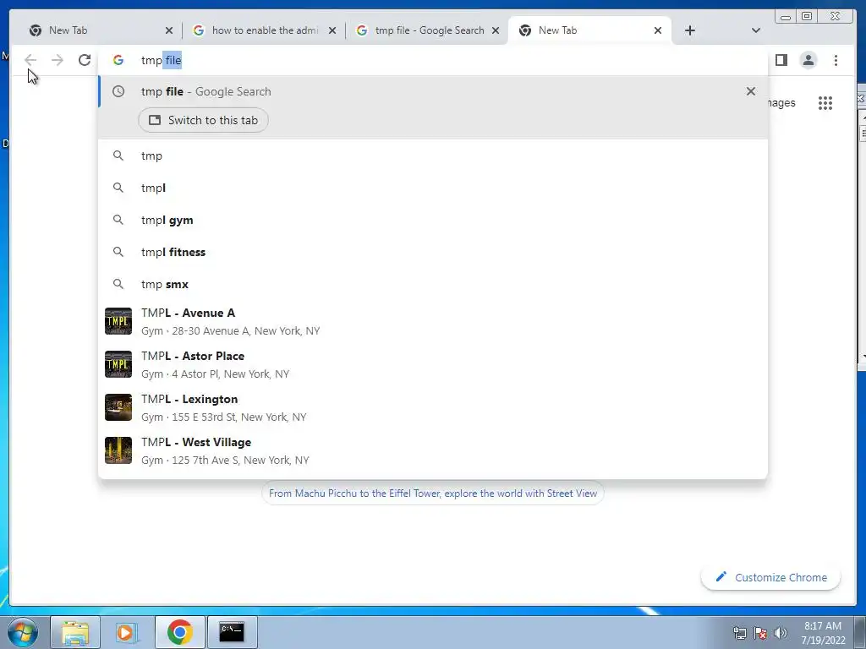The width and height of the screenshot is (866, 649).
Task: Go back using the back arrow
Action: [30, 60]
